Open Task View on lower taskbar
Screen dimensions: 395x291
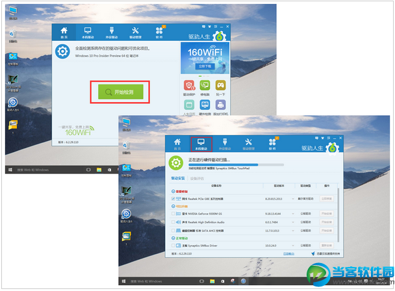[201, 281]
